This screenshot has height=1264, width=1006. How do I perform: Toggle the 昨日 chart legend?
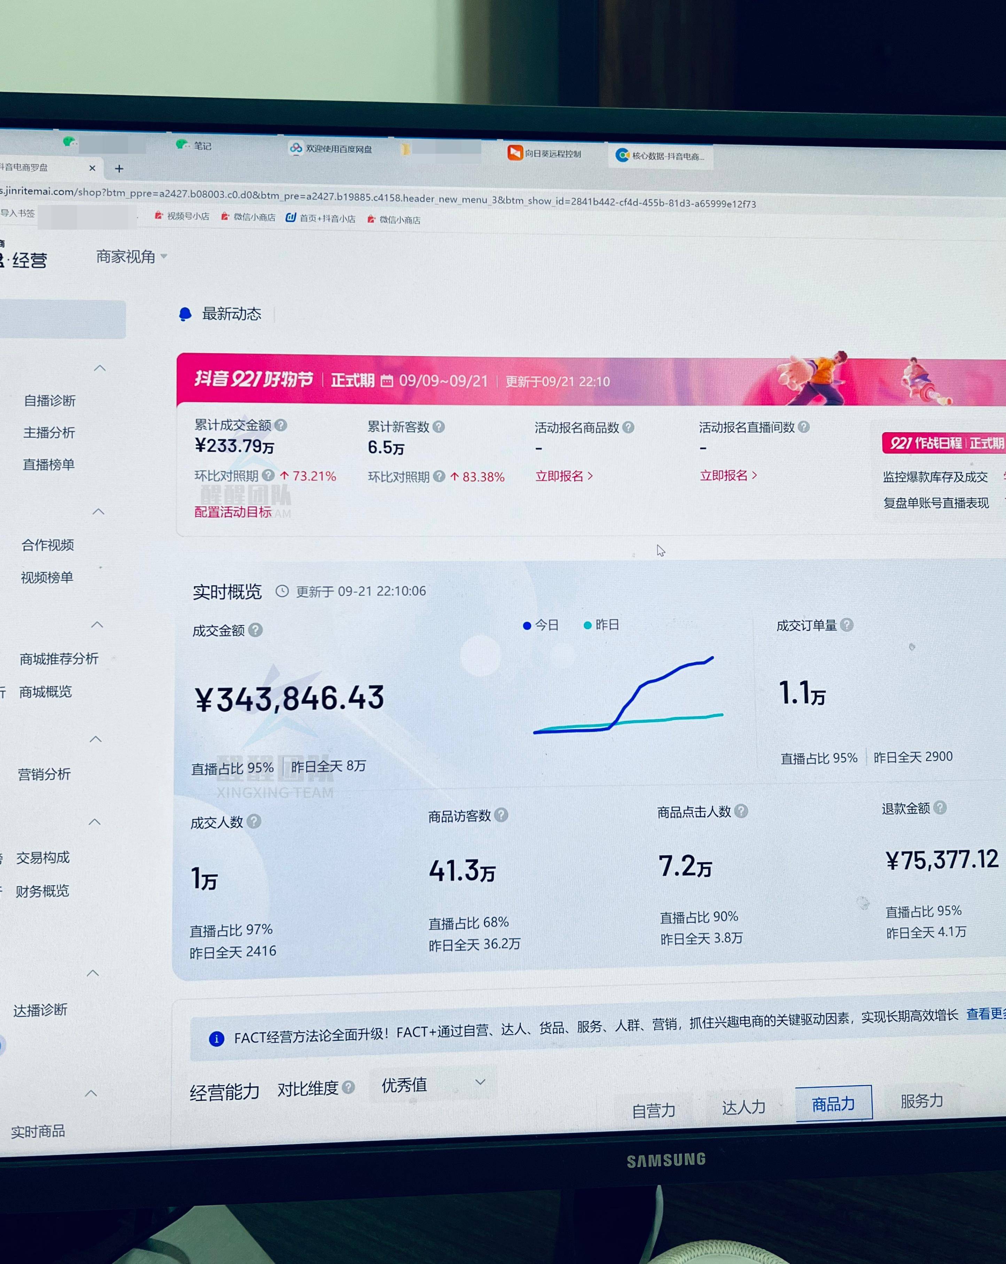point(601,625)
